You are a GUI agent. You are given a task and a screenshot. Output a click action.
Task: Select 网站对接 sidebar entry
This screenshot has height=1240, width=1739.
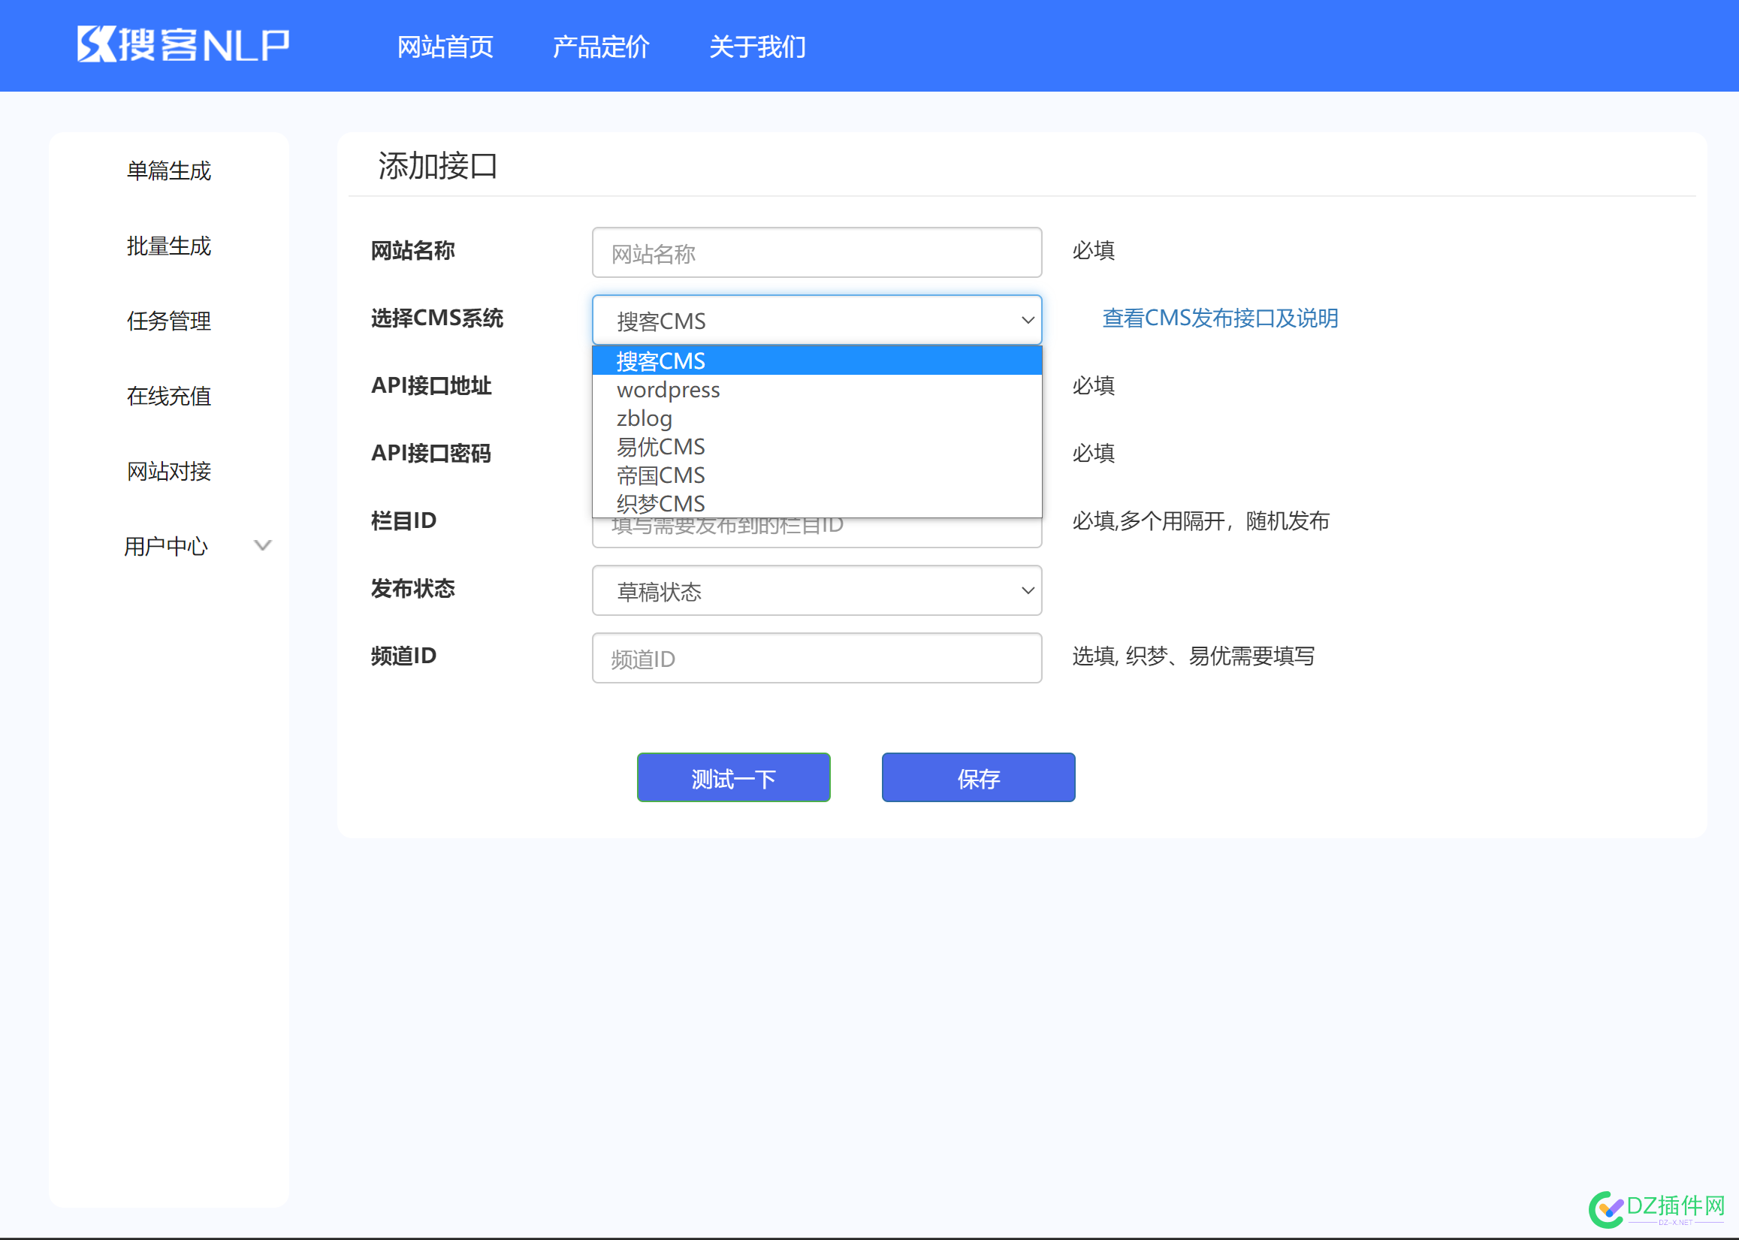[169, 471]
